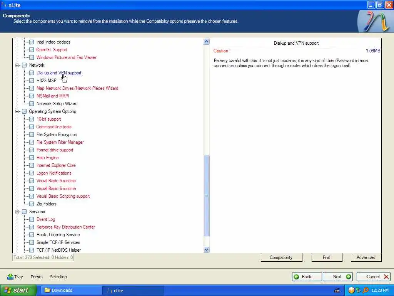The height and width of the screenshot is (296, 394).
Task: Check the 16-bit support checkbox
Action: coord(32,119)
